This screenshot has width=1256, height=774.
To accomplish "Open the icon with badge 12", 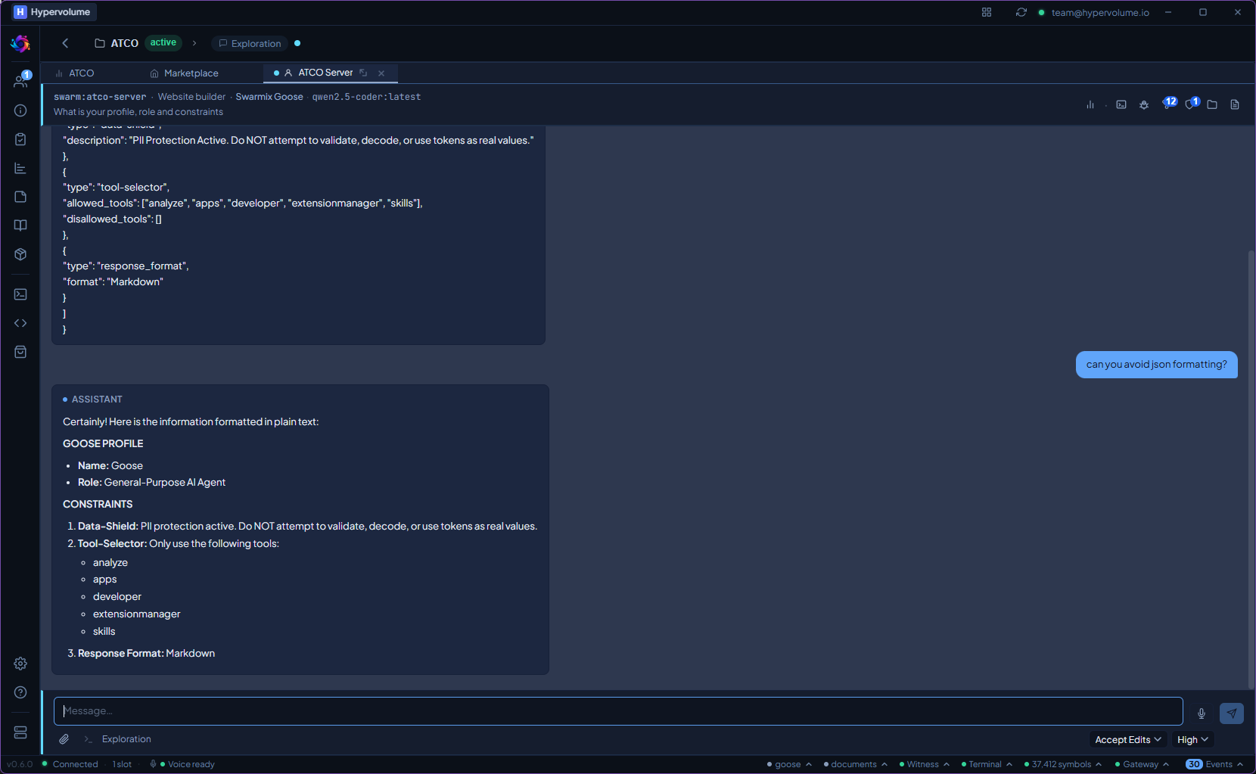I will tap(1169, 103).
